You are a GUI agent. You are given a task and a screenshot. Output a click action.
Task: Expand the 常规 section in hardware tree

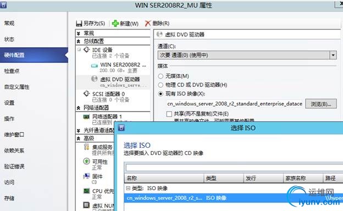(79, 33)
